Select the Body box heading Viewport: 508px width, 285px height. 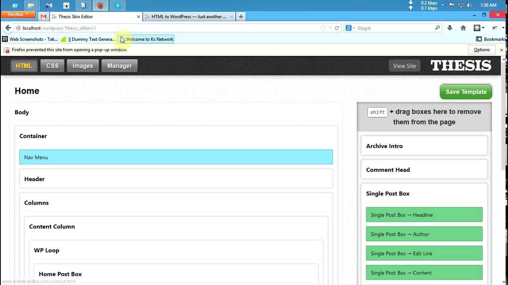[x=22, y=112]
